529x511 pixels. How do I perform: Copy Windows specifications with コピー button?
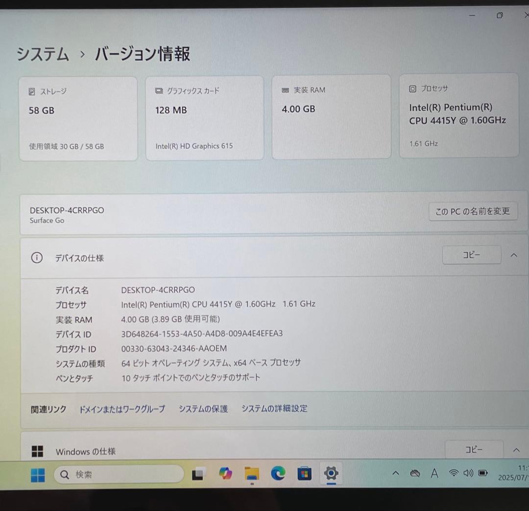click(x=474, y=450)
